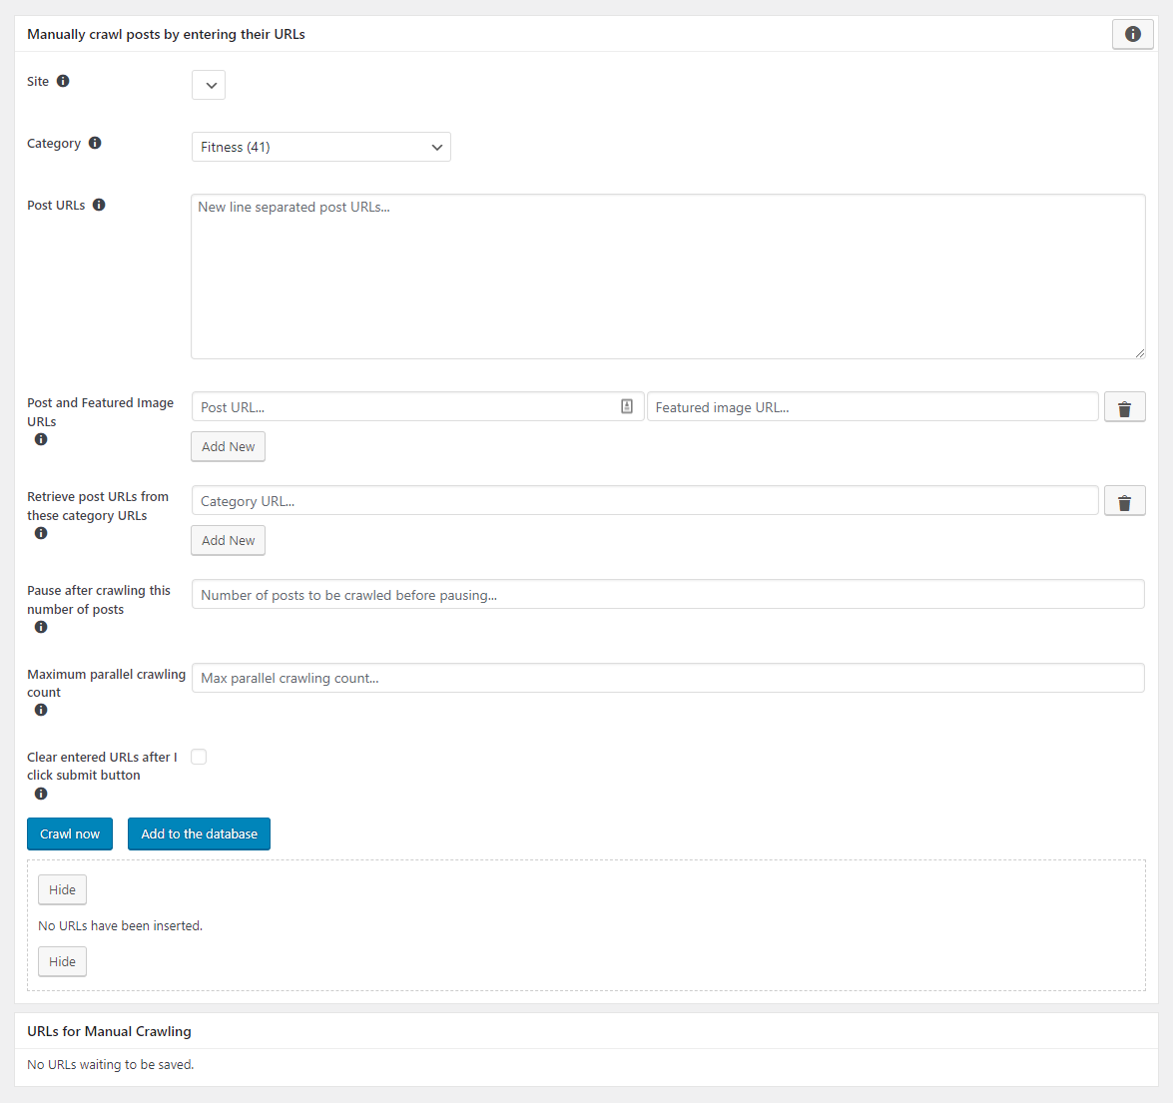This screenshot has width=1173, height=1103.
Task: Show info tooltip next to Post URLs label
Action: point(99,205)
